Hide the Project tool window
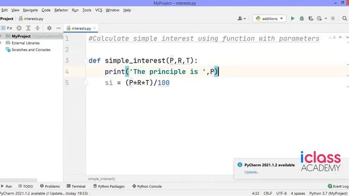 pyautogui.click(x=58, y=28)
